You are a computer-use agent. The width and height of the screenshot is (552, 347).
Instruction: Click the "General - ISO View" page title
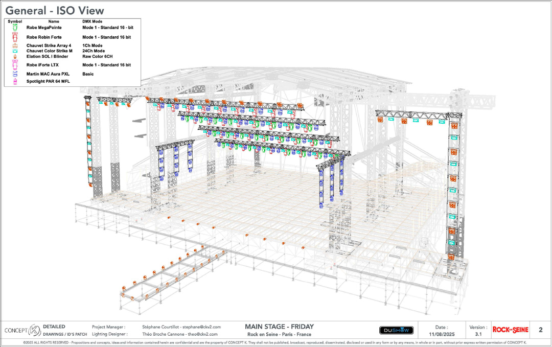pos(55,10)
